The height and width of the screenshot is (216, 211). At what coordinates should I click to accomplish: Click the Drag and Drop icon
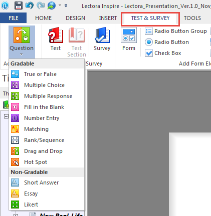click(15, 151)
